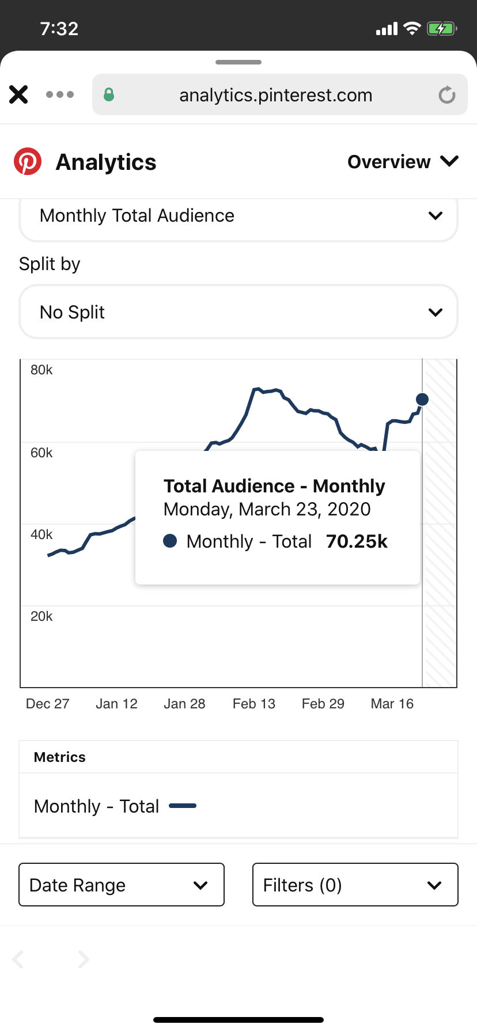Toggle the Monthly - Total legend item
The image size is (477, 1032).
(x=115, y=806)
